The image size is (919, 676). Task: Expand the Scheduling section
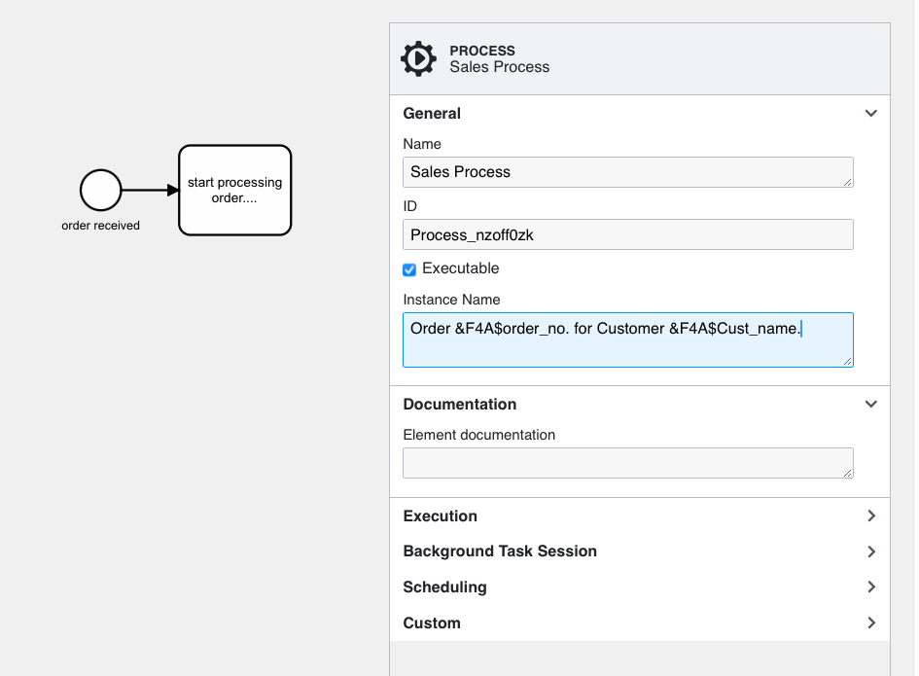coord(640,587)
